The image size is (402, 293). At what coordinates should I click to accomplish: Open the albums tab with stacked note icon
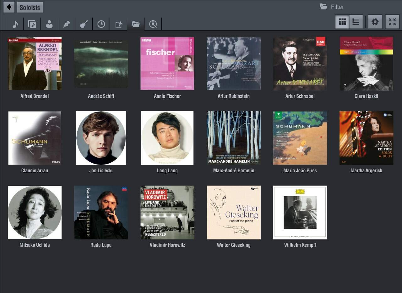click(32, 24)
